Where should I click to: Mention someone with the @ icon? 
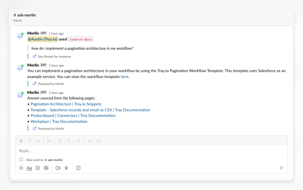coord(46,168)
